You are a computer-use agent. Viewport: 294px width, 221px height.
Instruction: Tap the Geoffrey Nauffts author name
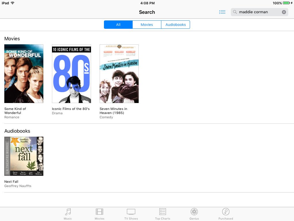point(18,186)
